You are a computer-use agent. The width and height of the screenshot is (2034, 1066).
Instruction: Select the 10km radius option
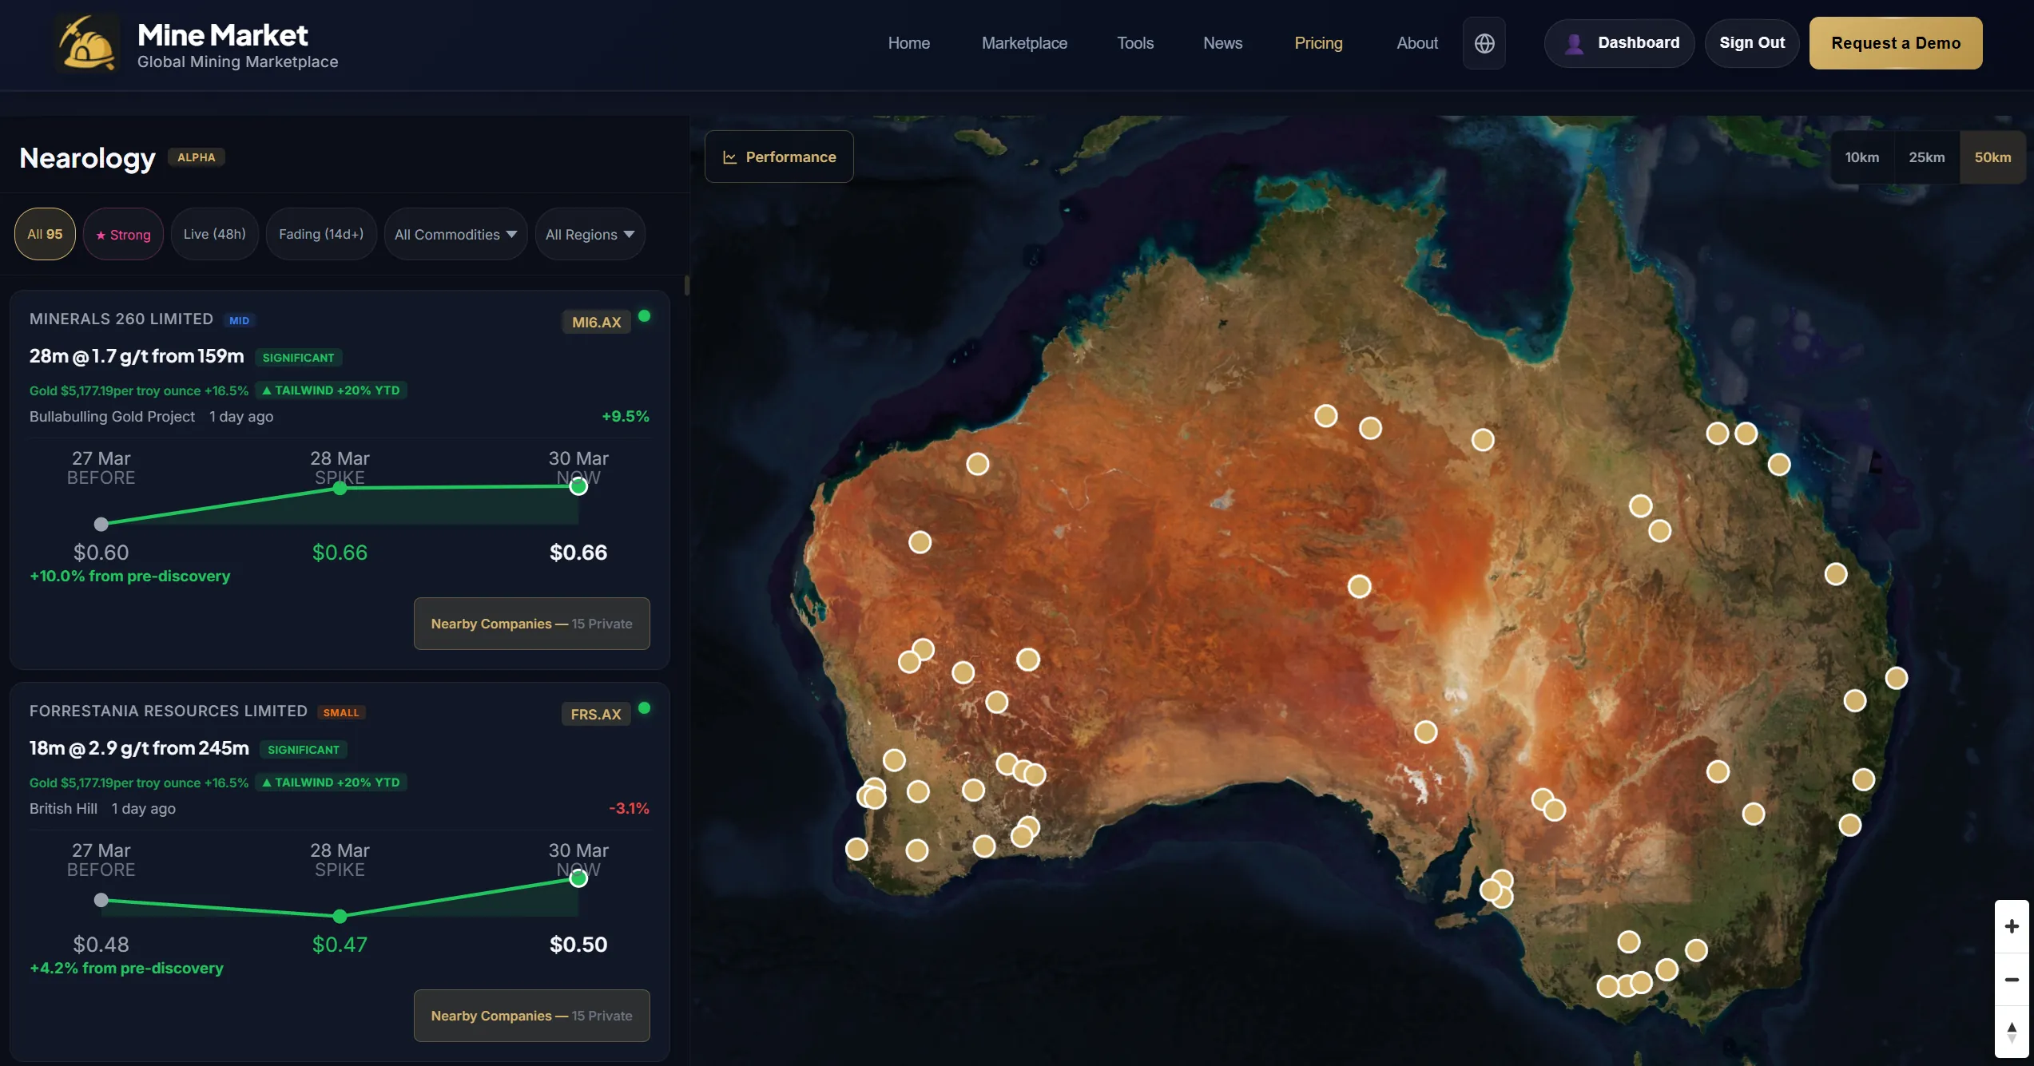[x=1861, y=157]
